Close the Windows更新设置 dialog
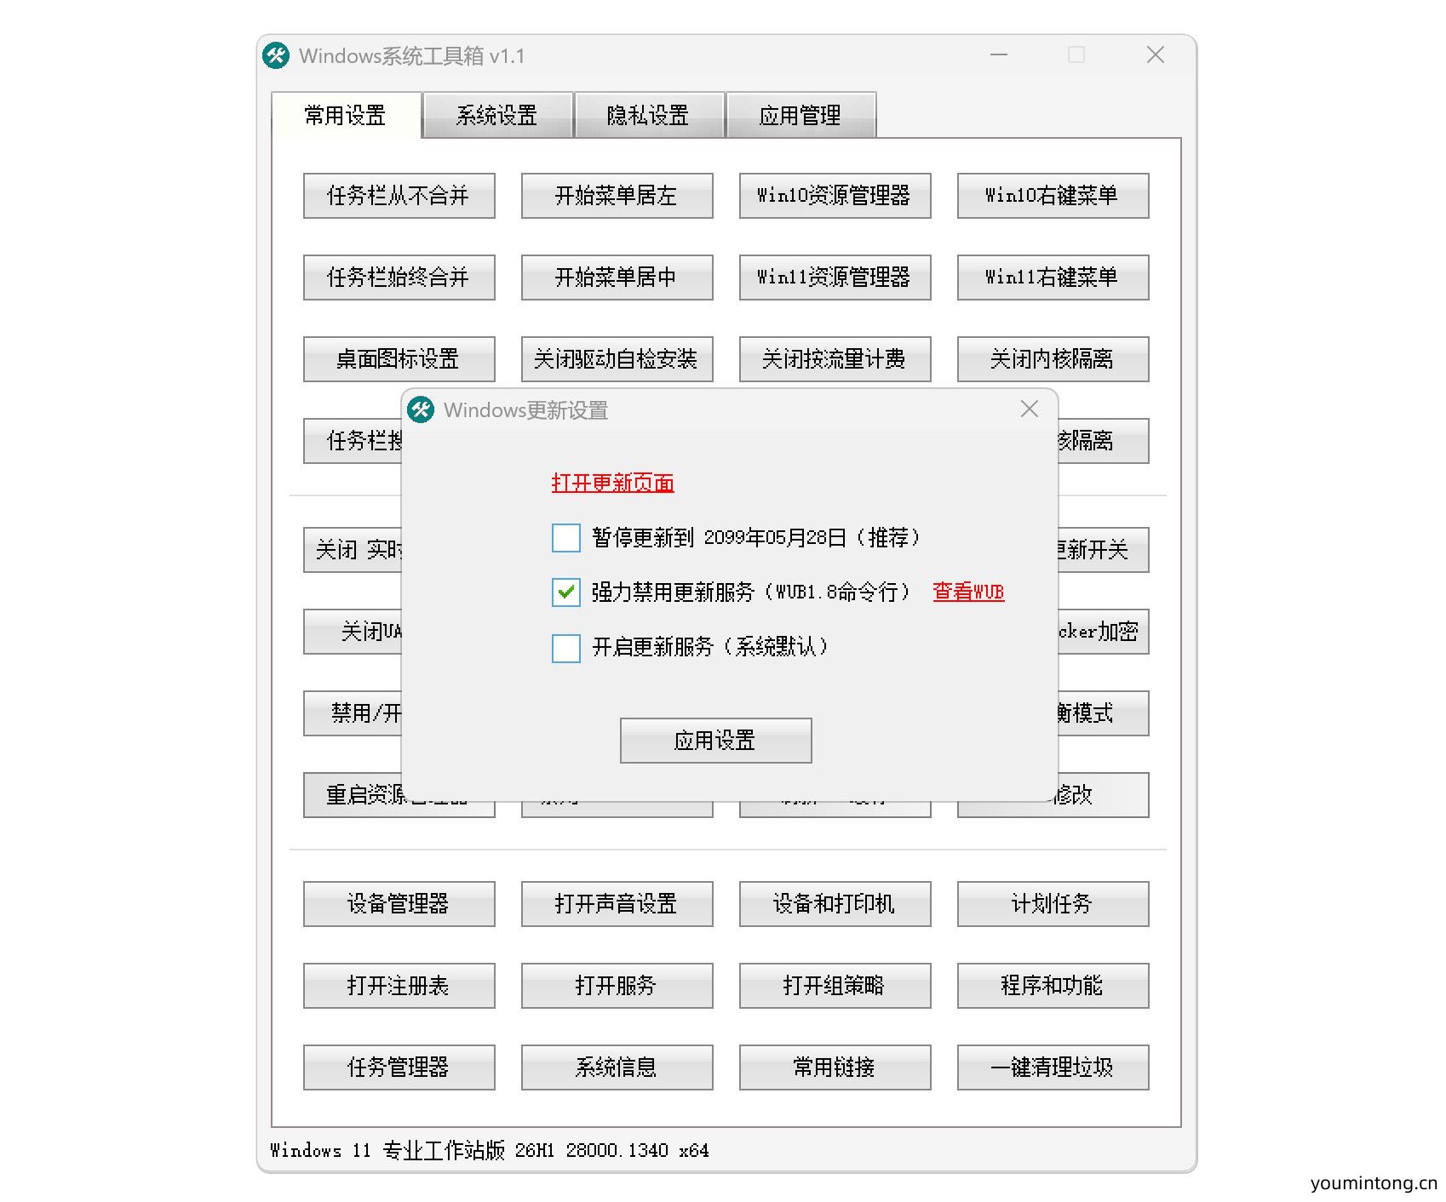Image resolution: width=1446 pixels, height=1202 pixels. point(1029,409)
